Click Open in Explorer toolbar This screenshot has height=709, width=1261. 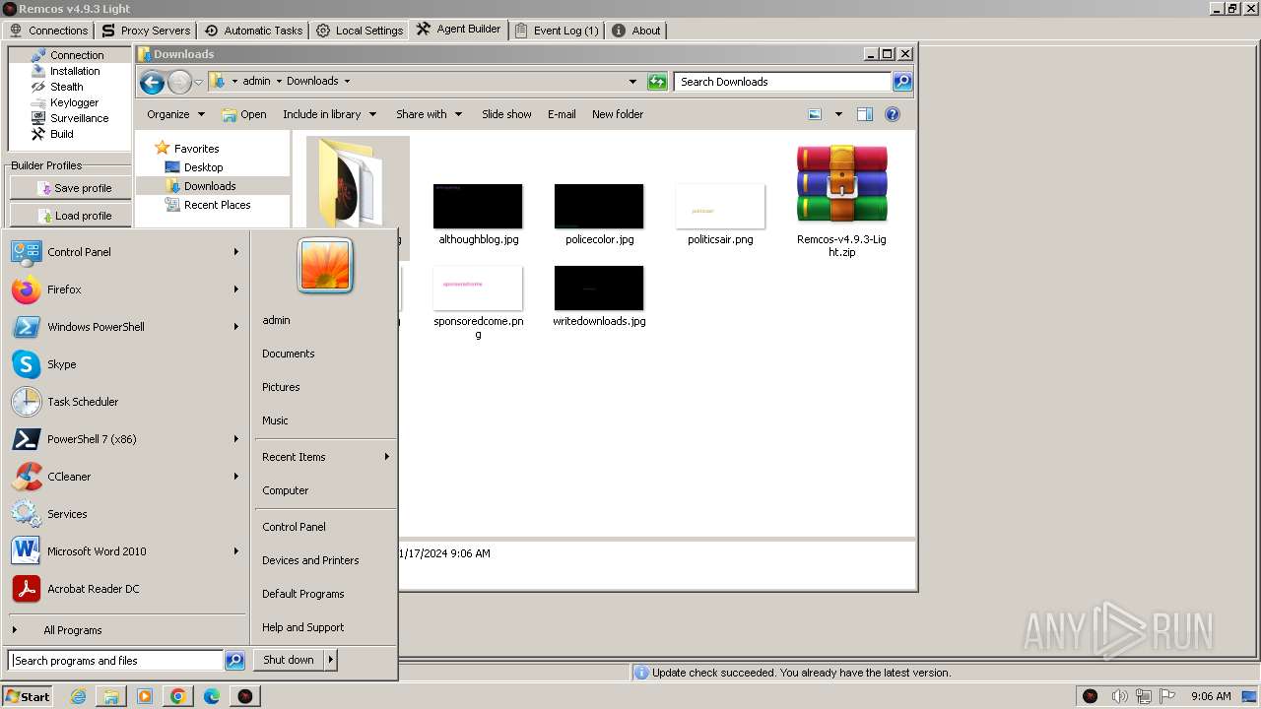(x=244, y=114)
